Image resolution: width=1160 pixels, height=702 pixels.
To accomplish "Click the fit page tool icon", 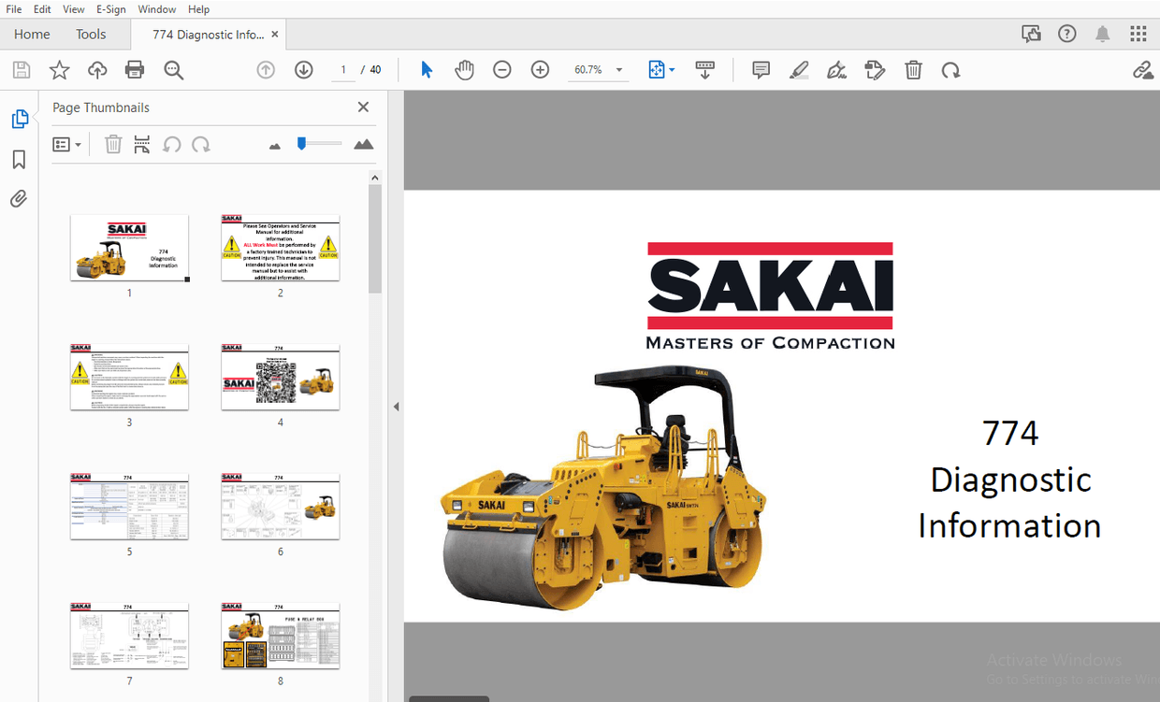I will click(656, 70).
